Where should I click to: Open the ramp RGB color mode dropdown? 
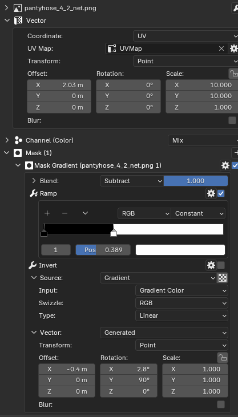[144, 213]
